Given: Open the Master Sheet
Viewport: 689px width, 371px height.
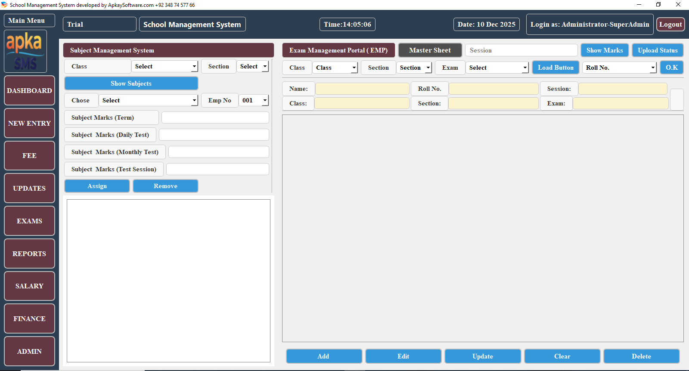Looking at the screenshot, I should [430, 50].
